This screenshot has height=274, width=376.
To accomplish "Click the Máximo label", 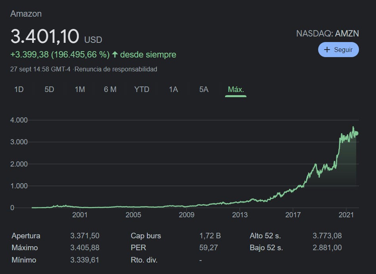I will coord(25,247).
